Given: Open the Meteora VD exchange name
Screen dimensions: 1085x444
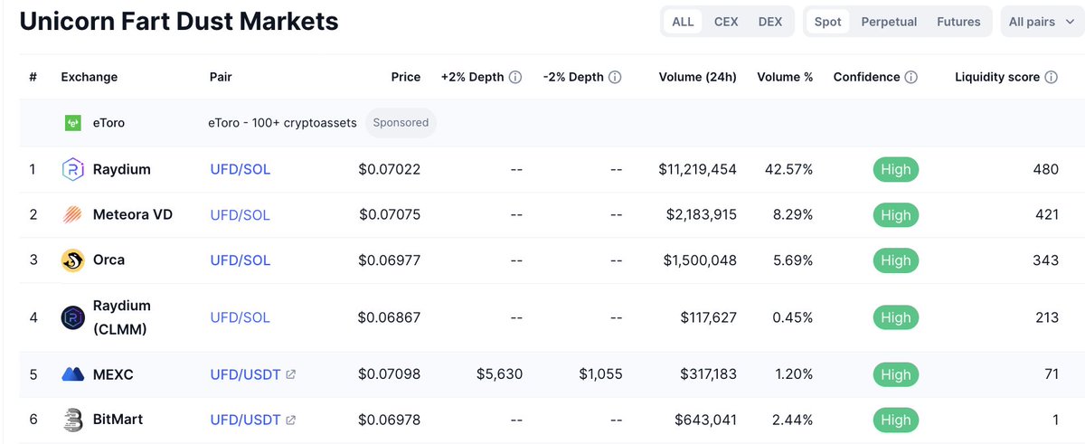Looking at the screenshot, I should coord(133,214).
